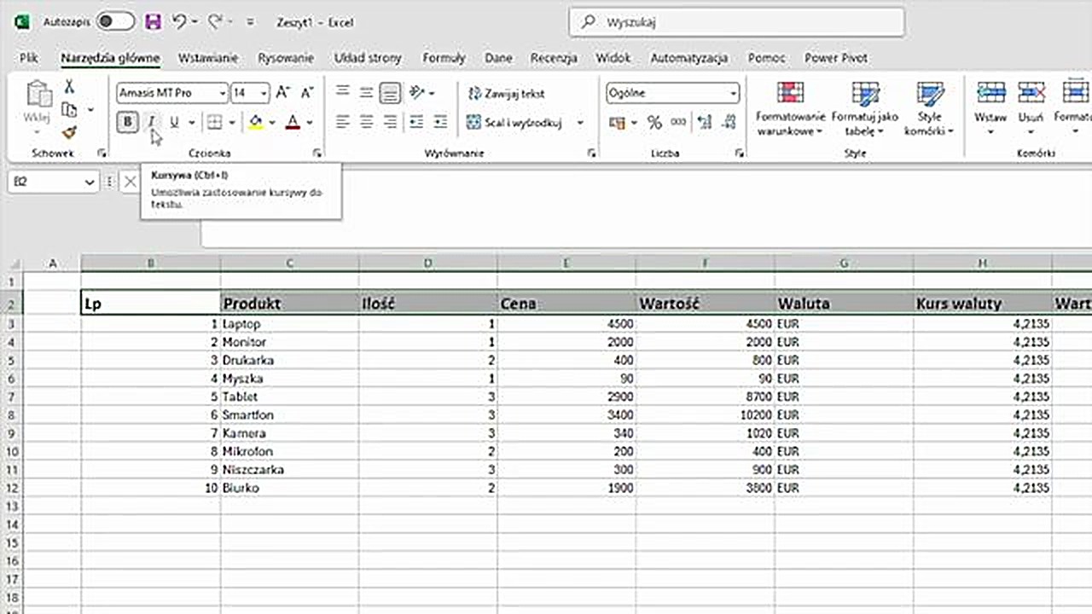The image size is (1092, 614).
Task: Click Scal i wyśrodkuj merge button
Action: 514,123
